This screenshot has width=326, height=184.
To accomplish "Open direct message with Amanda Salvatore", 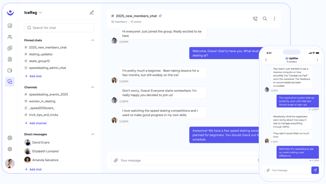I will tap(41, 160).
